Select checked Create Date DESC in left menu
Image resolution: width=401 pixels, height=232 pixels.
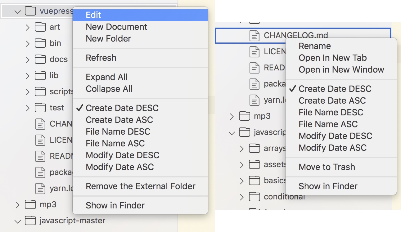click(x=122, y=108)
